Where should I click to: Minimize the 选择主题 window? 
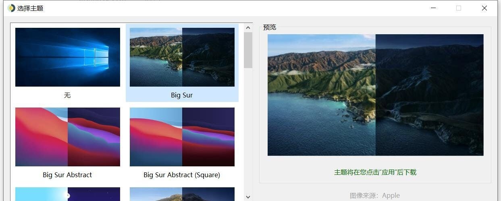point(433,8)
